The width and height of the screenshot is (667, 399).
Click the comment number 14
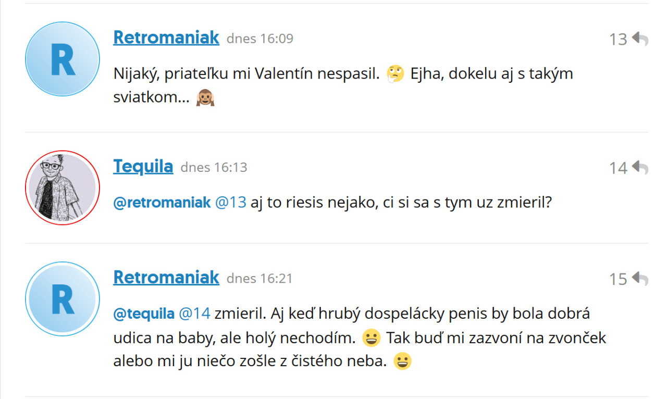(x=617, y=168)
